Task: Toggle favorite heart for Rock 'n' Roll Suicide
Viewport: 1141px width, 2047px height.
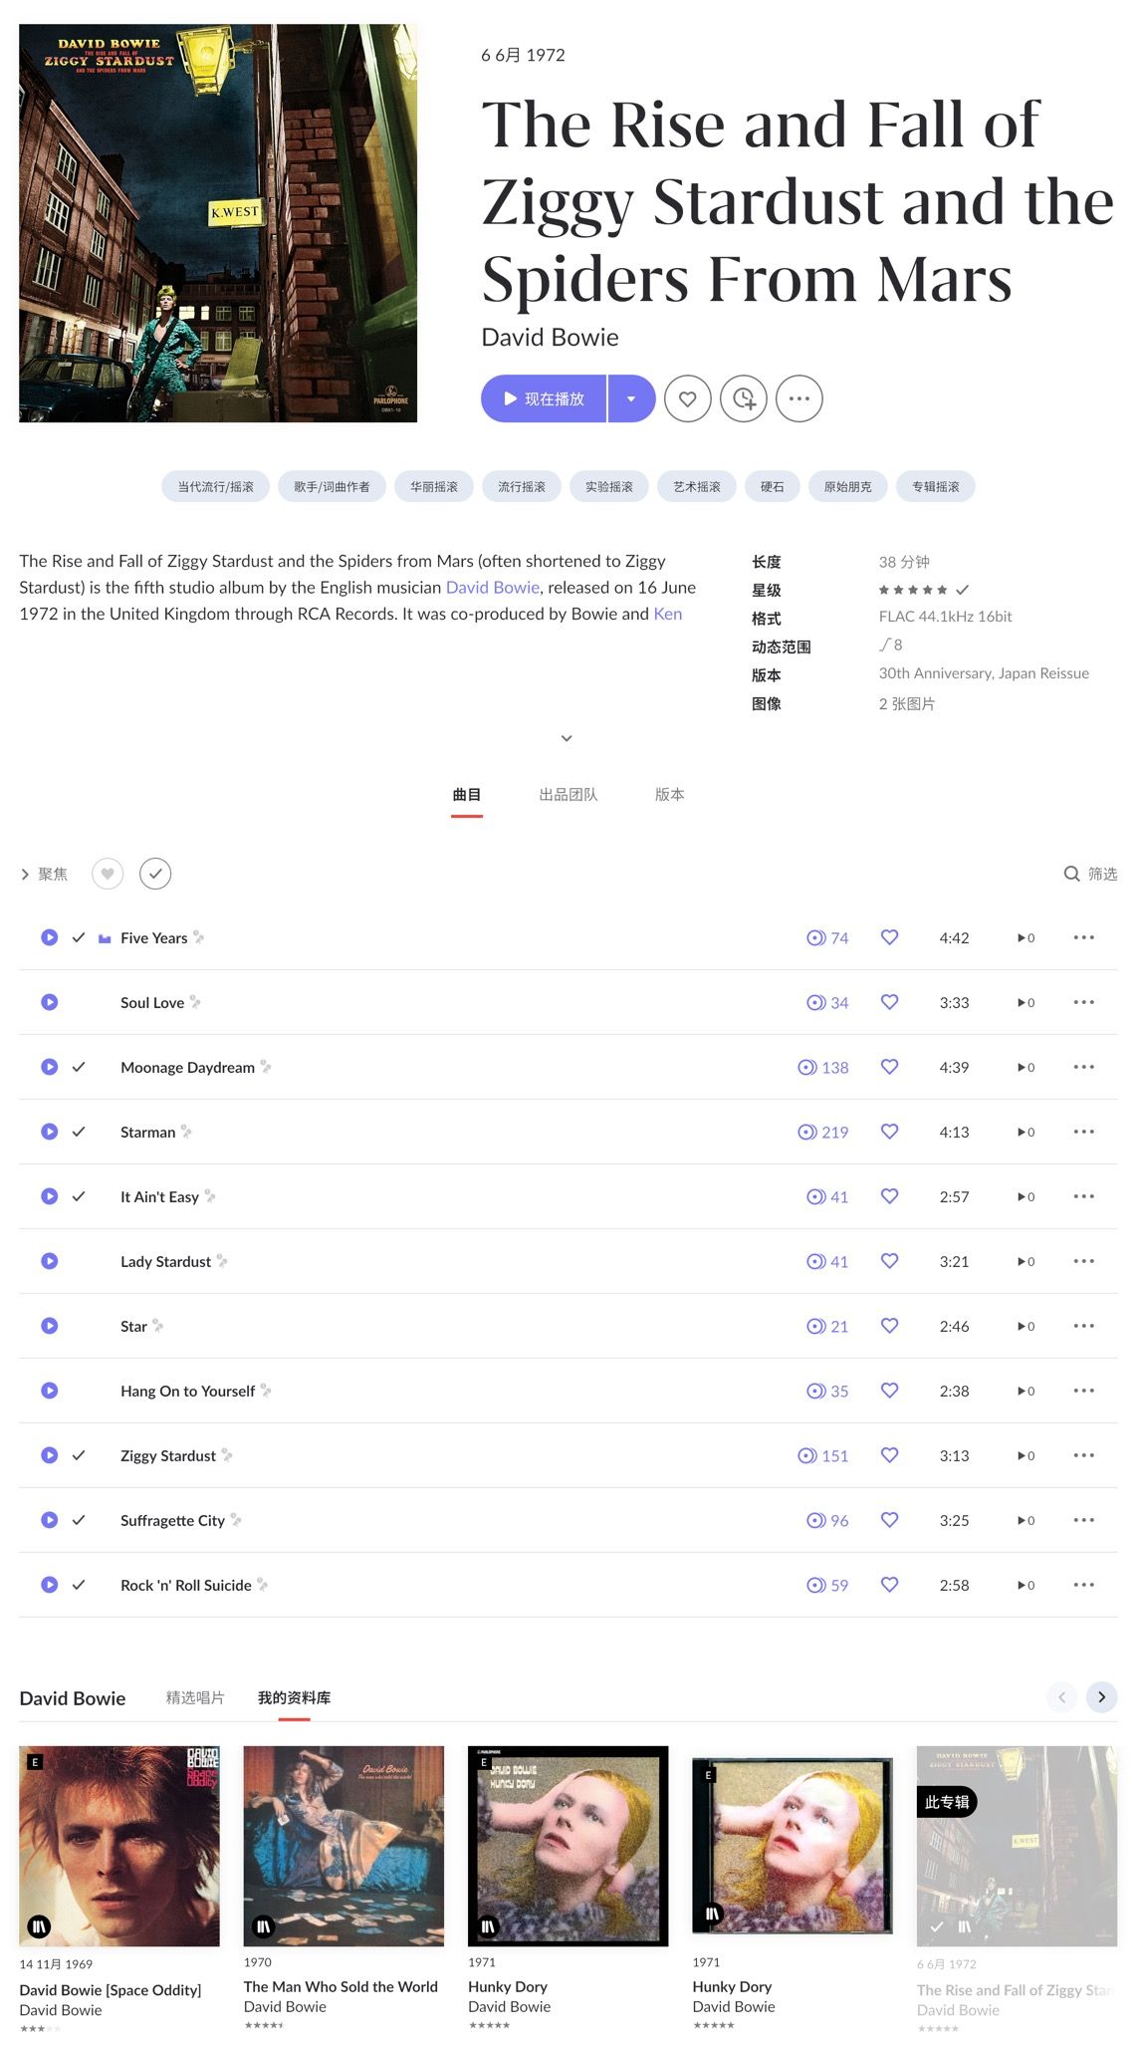Action: click(890, 1585)
